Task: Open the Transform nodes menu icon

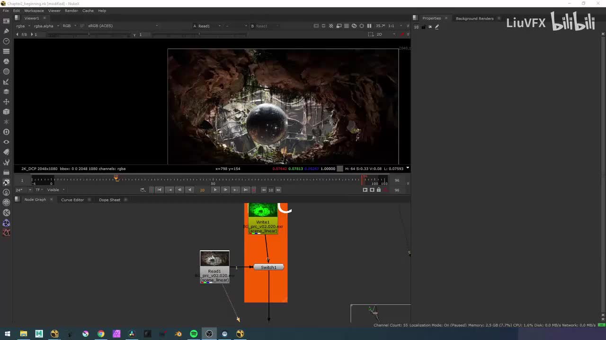Action: click(6, 102)
